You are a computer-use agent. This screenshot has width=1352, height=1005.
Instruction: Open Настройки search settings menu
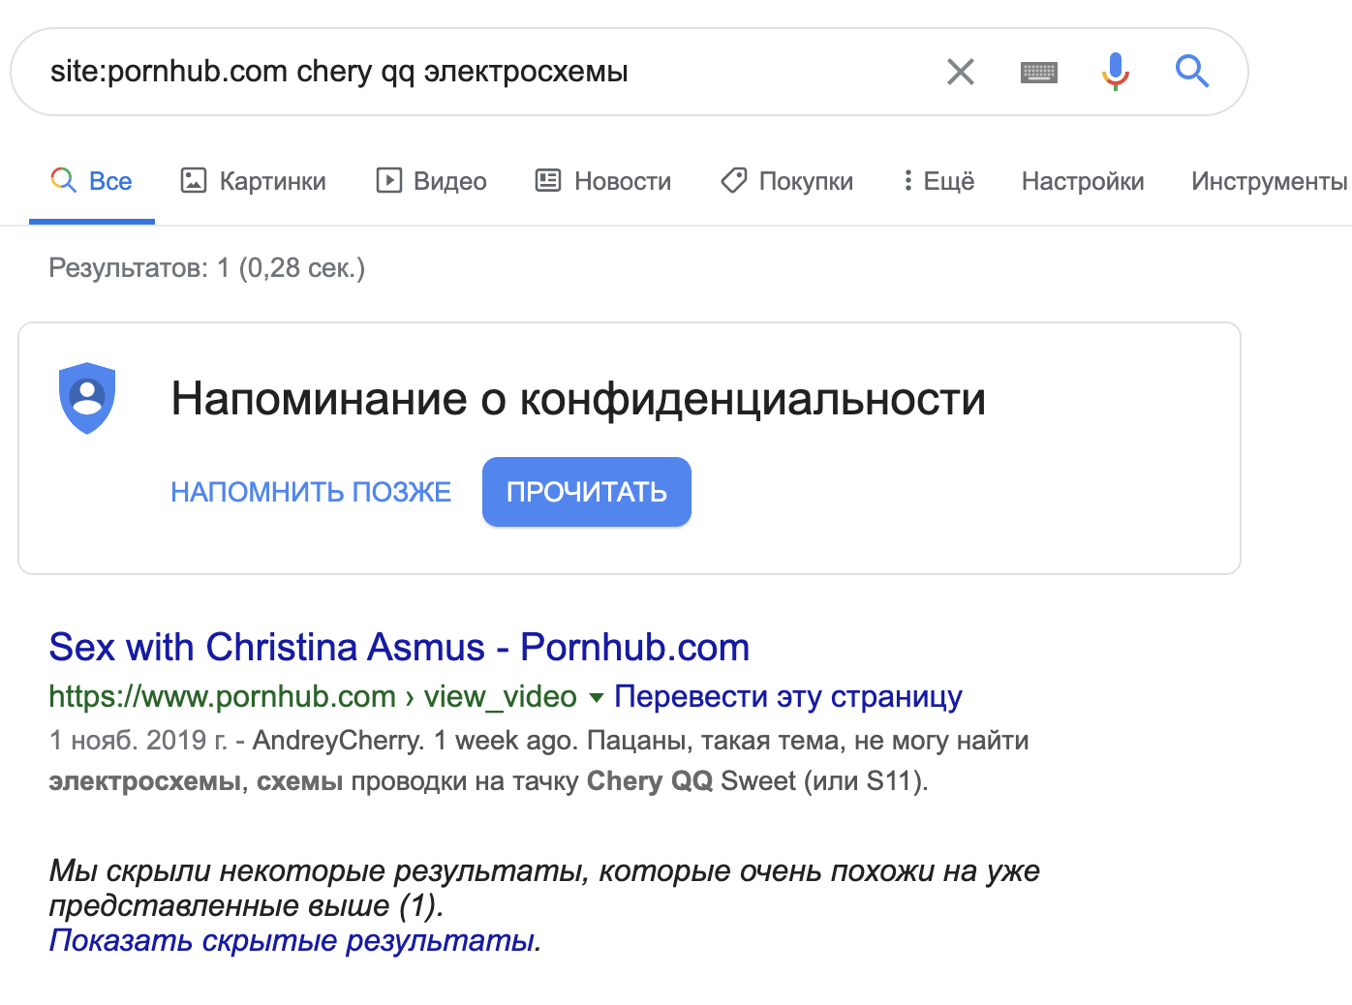pyautogui.click(x=1083, y=181)
